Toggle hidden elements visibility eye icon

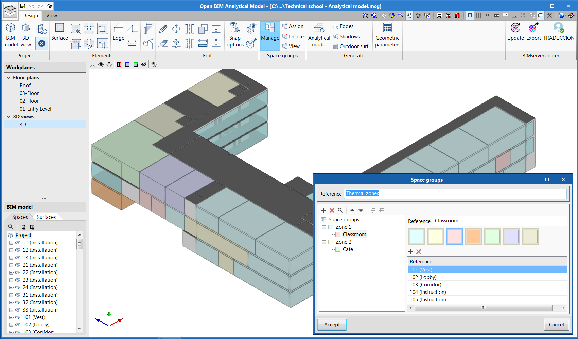[144, 64]
